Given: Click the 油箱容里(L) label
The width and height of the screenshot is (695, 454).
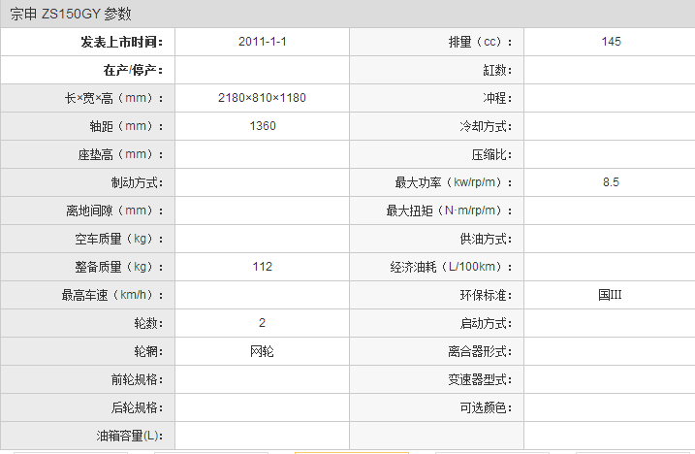Looking at the screenshot, I should coord(130,436).
